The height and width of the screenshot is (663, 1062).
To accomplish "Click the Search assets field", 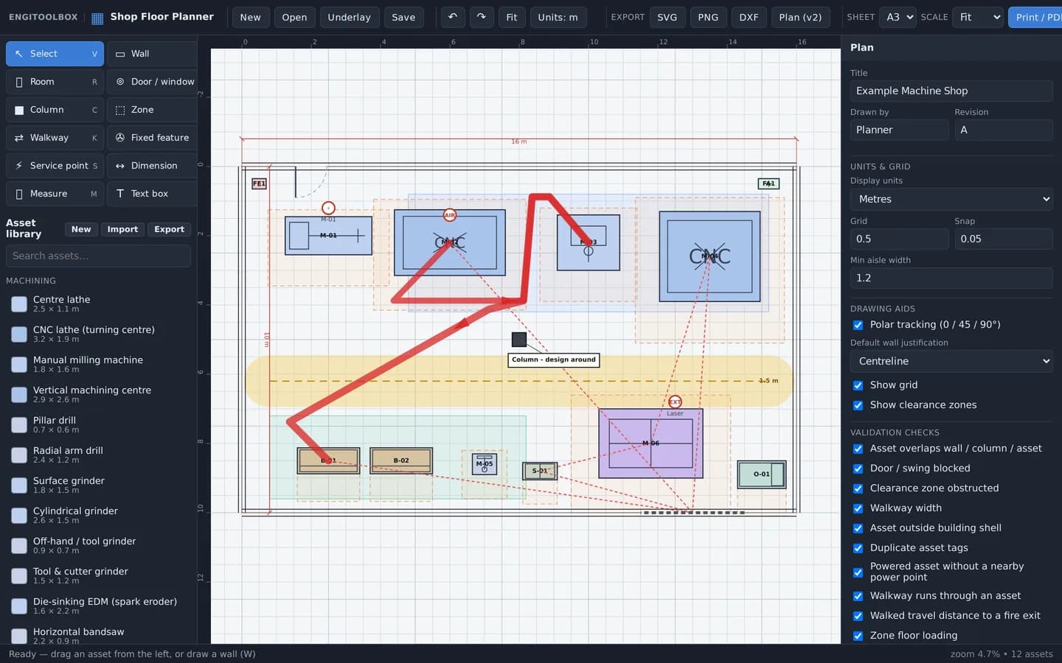I will point(98,256).
